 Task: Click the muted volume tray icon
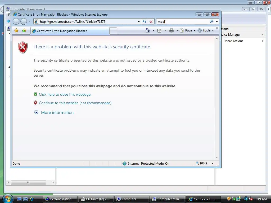coord(251,199)
